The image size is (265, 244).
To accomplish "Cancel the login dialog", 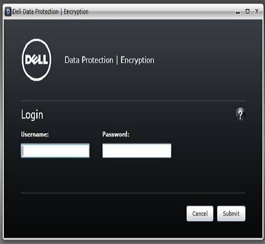I will pos(200,214).
